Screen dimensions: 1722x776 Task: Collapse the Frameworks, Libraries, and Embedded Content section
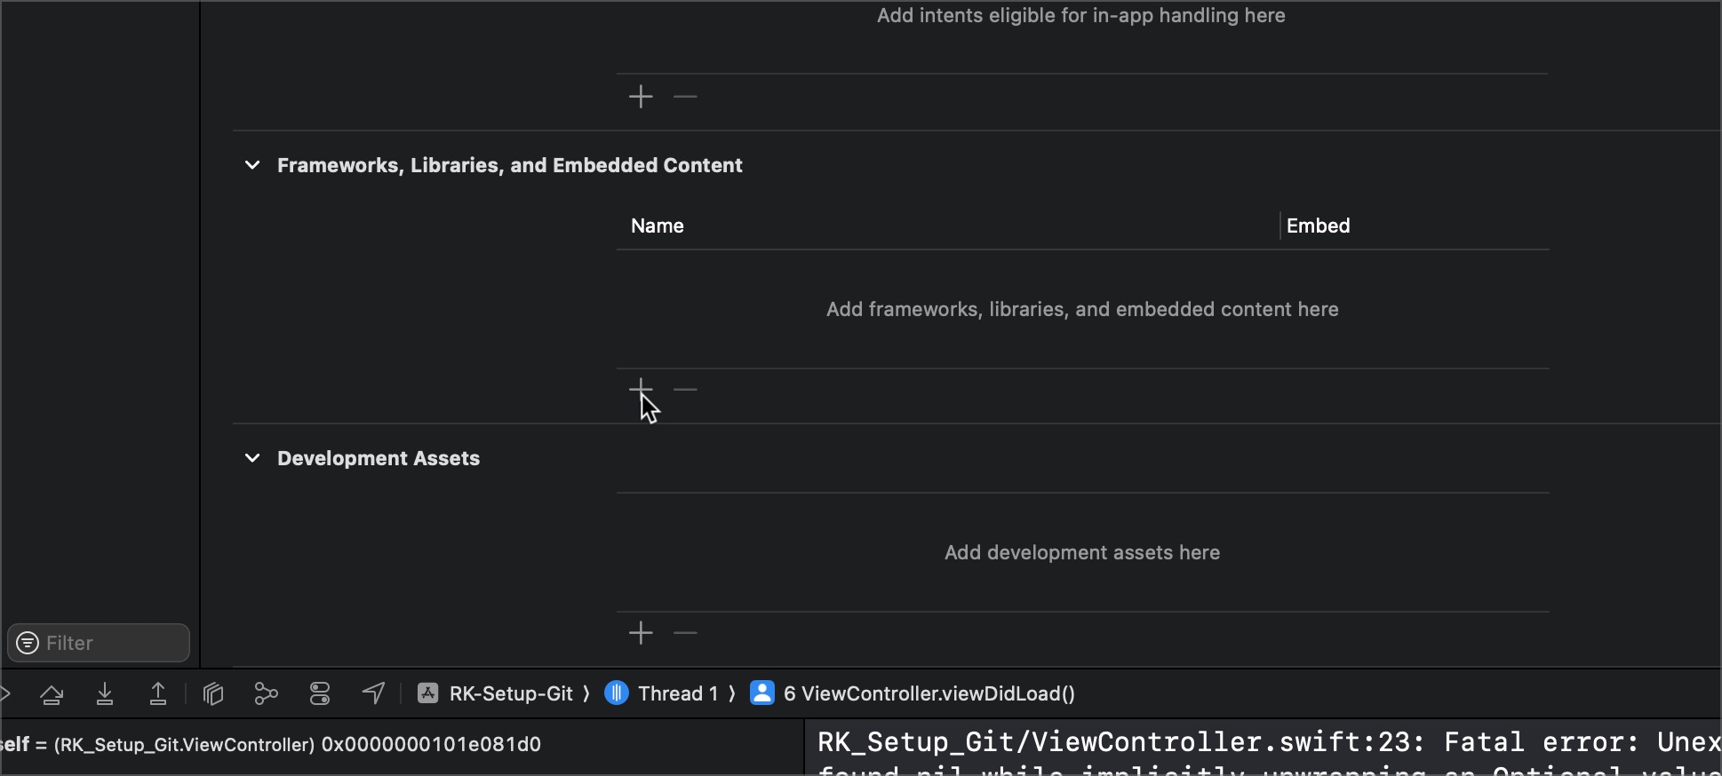point(252,165)
